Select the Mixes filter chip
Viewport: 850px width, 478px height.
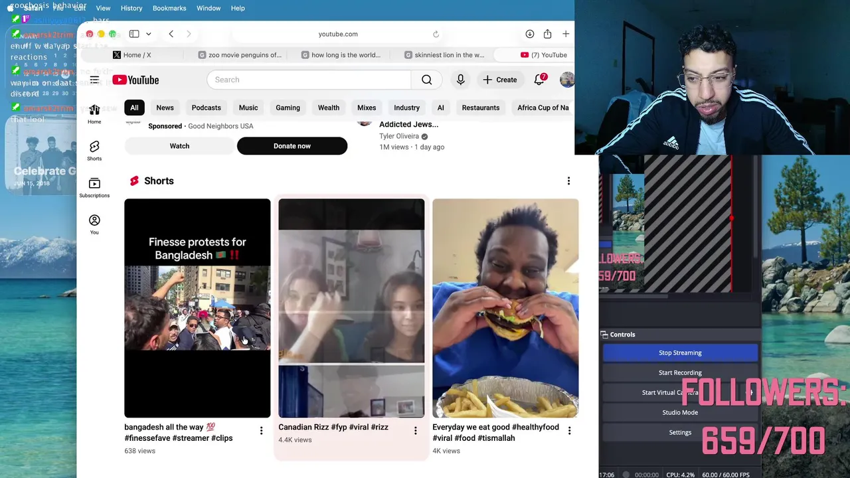point(367,108)
